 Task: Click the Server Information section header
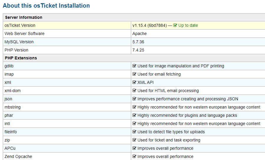pyautogui.click(x=24, y=17)
